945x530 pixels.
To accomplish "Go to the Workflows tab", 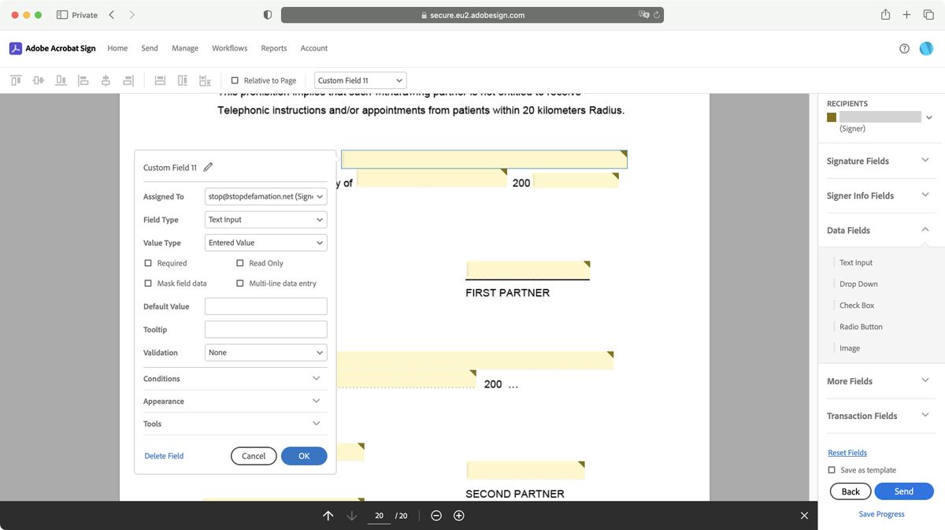I will click(229, 48).
